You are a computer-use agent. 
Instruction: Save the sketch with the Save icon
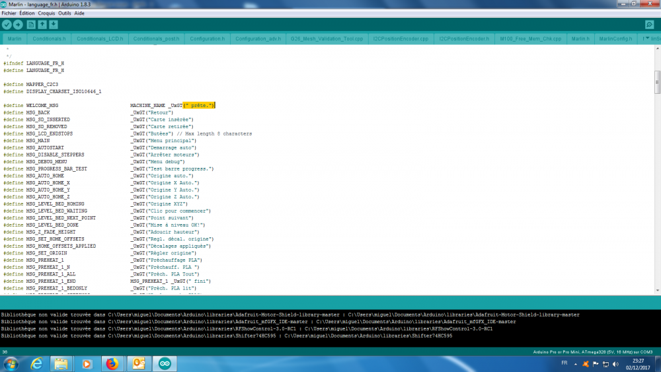click(x=54, y=25)
